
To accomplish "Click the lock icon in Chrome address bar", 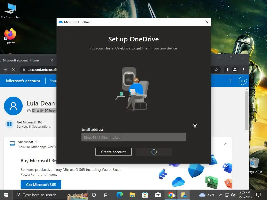I will pyautogui.click(x=24, y=70).
